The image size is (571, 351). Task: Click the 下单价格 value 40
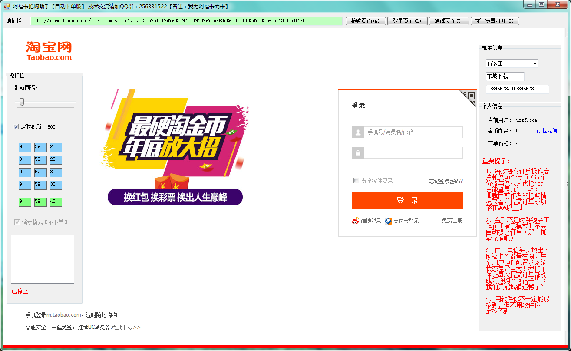[x=518, y=143]
